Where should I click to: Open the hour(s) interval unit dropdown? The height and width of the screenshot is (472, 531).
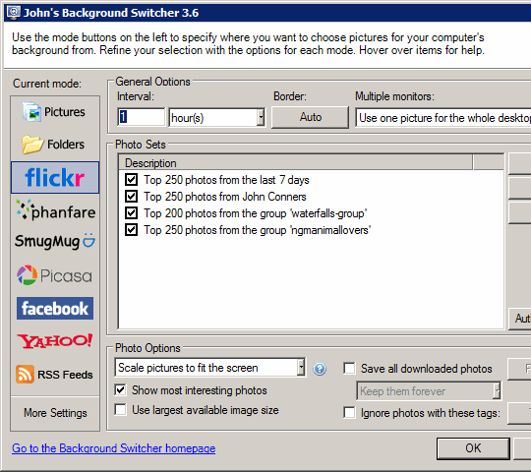tap(216, 117)
